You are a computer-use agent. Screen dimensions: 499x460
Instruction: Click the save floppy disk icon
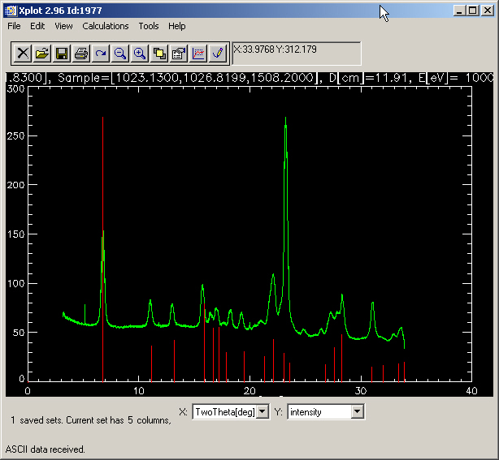[62, 54]
